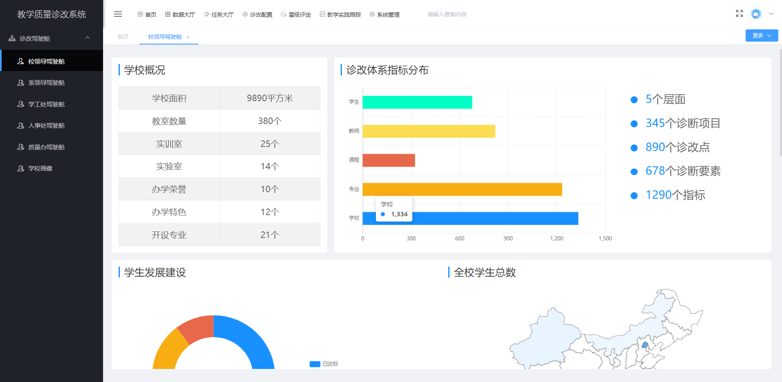Click the 专业 orange chart bar
782x382 pixels.
pos(463,189)
